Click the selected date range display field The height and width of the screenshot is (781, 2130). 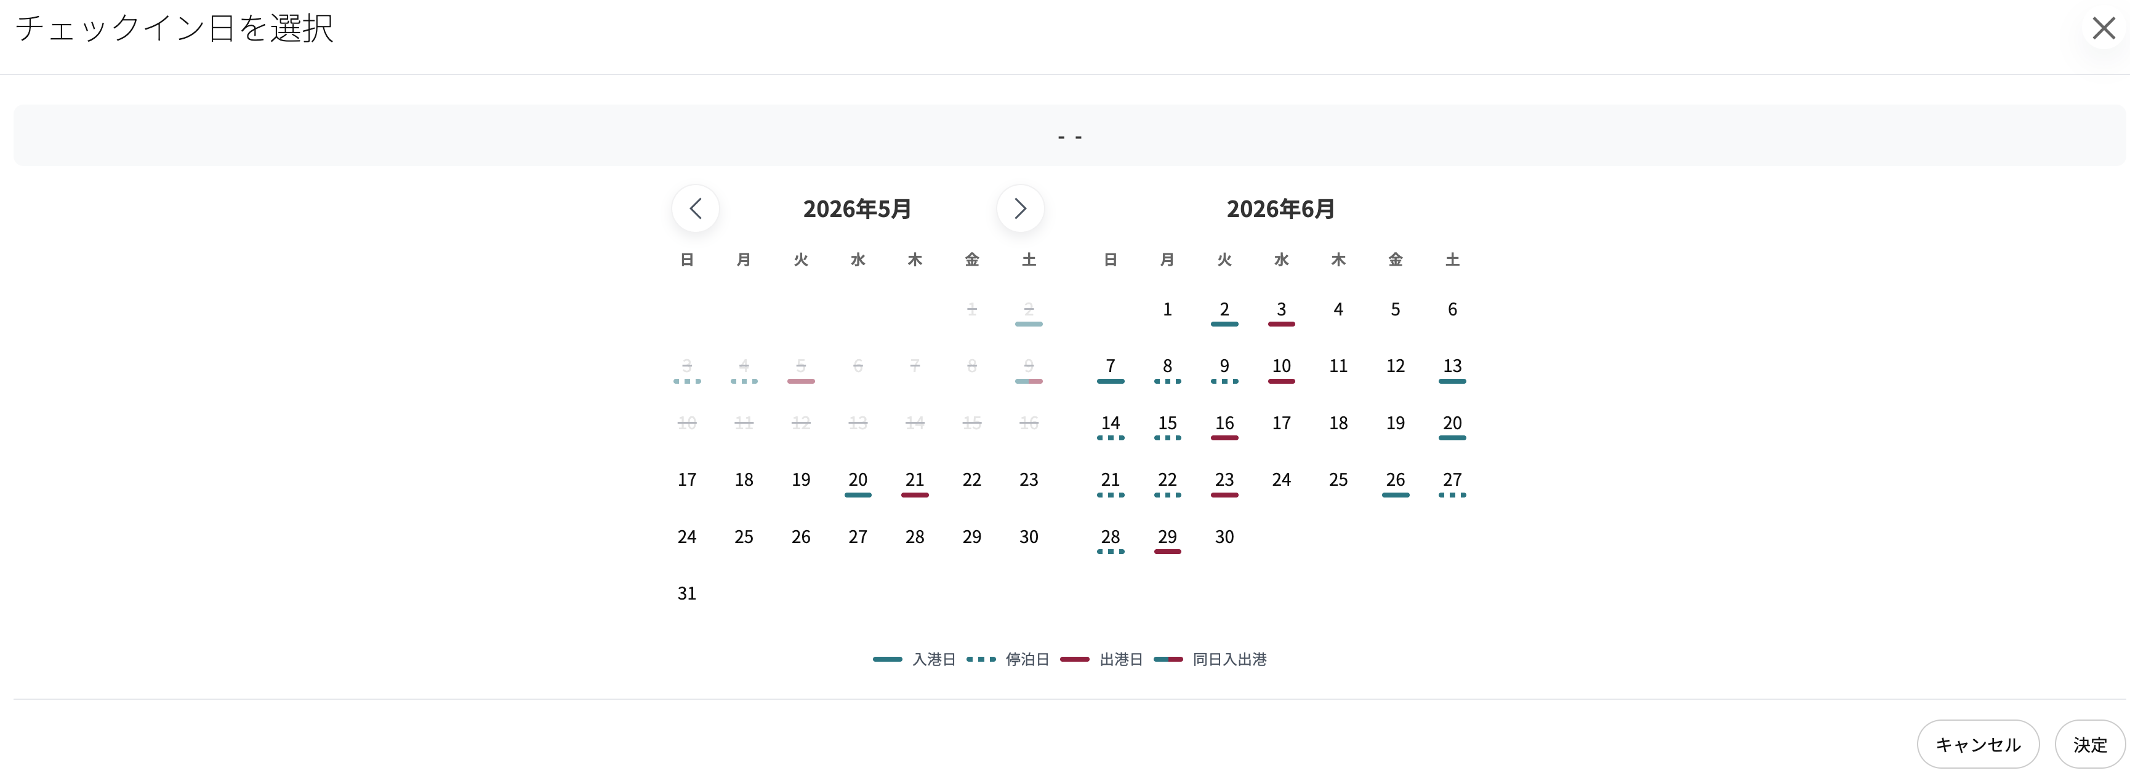tap(1069, 135)
